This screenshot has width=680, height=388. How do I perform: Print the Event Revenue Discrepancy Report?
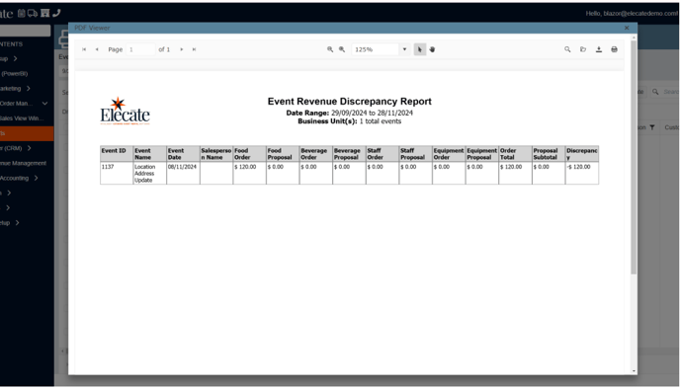point(614,49)
